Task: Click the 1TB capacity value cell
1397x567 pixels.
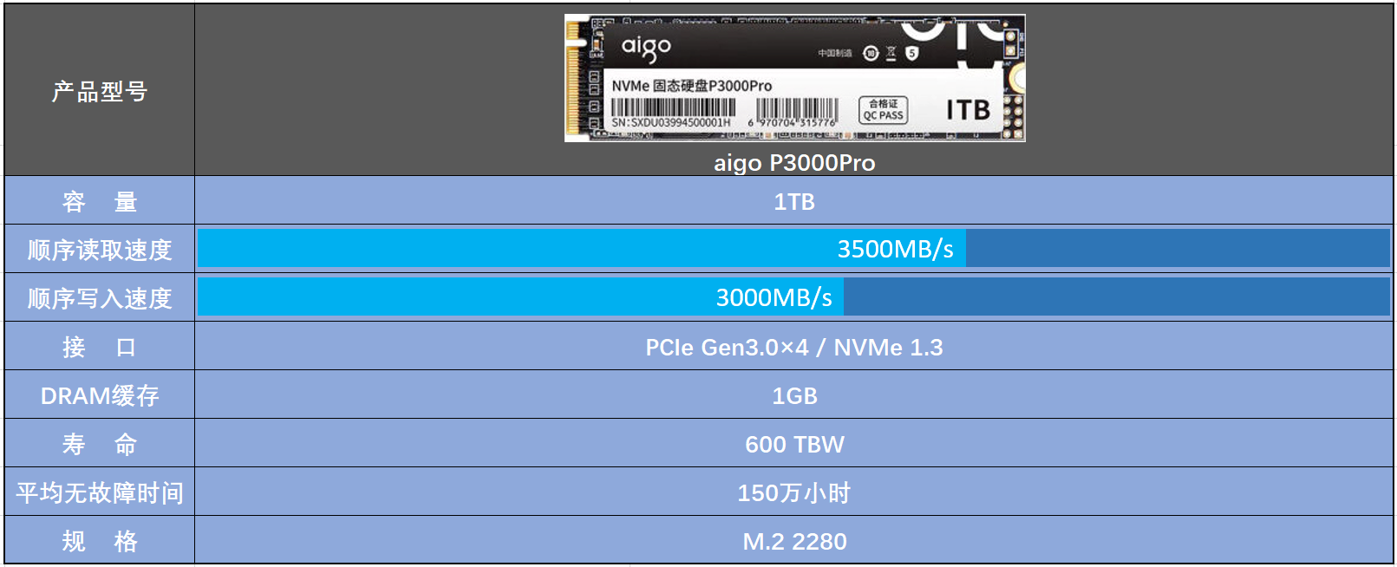Action: pyautogui.click(x=794, y=201)
